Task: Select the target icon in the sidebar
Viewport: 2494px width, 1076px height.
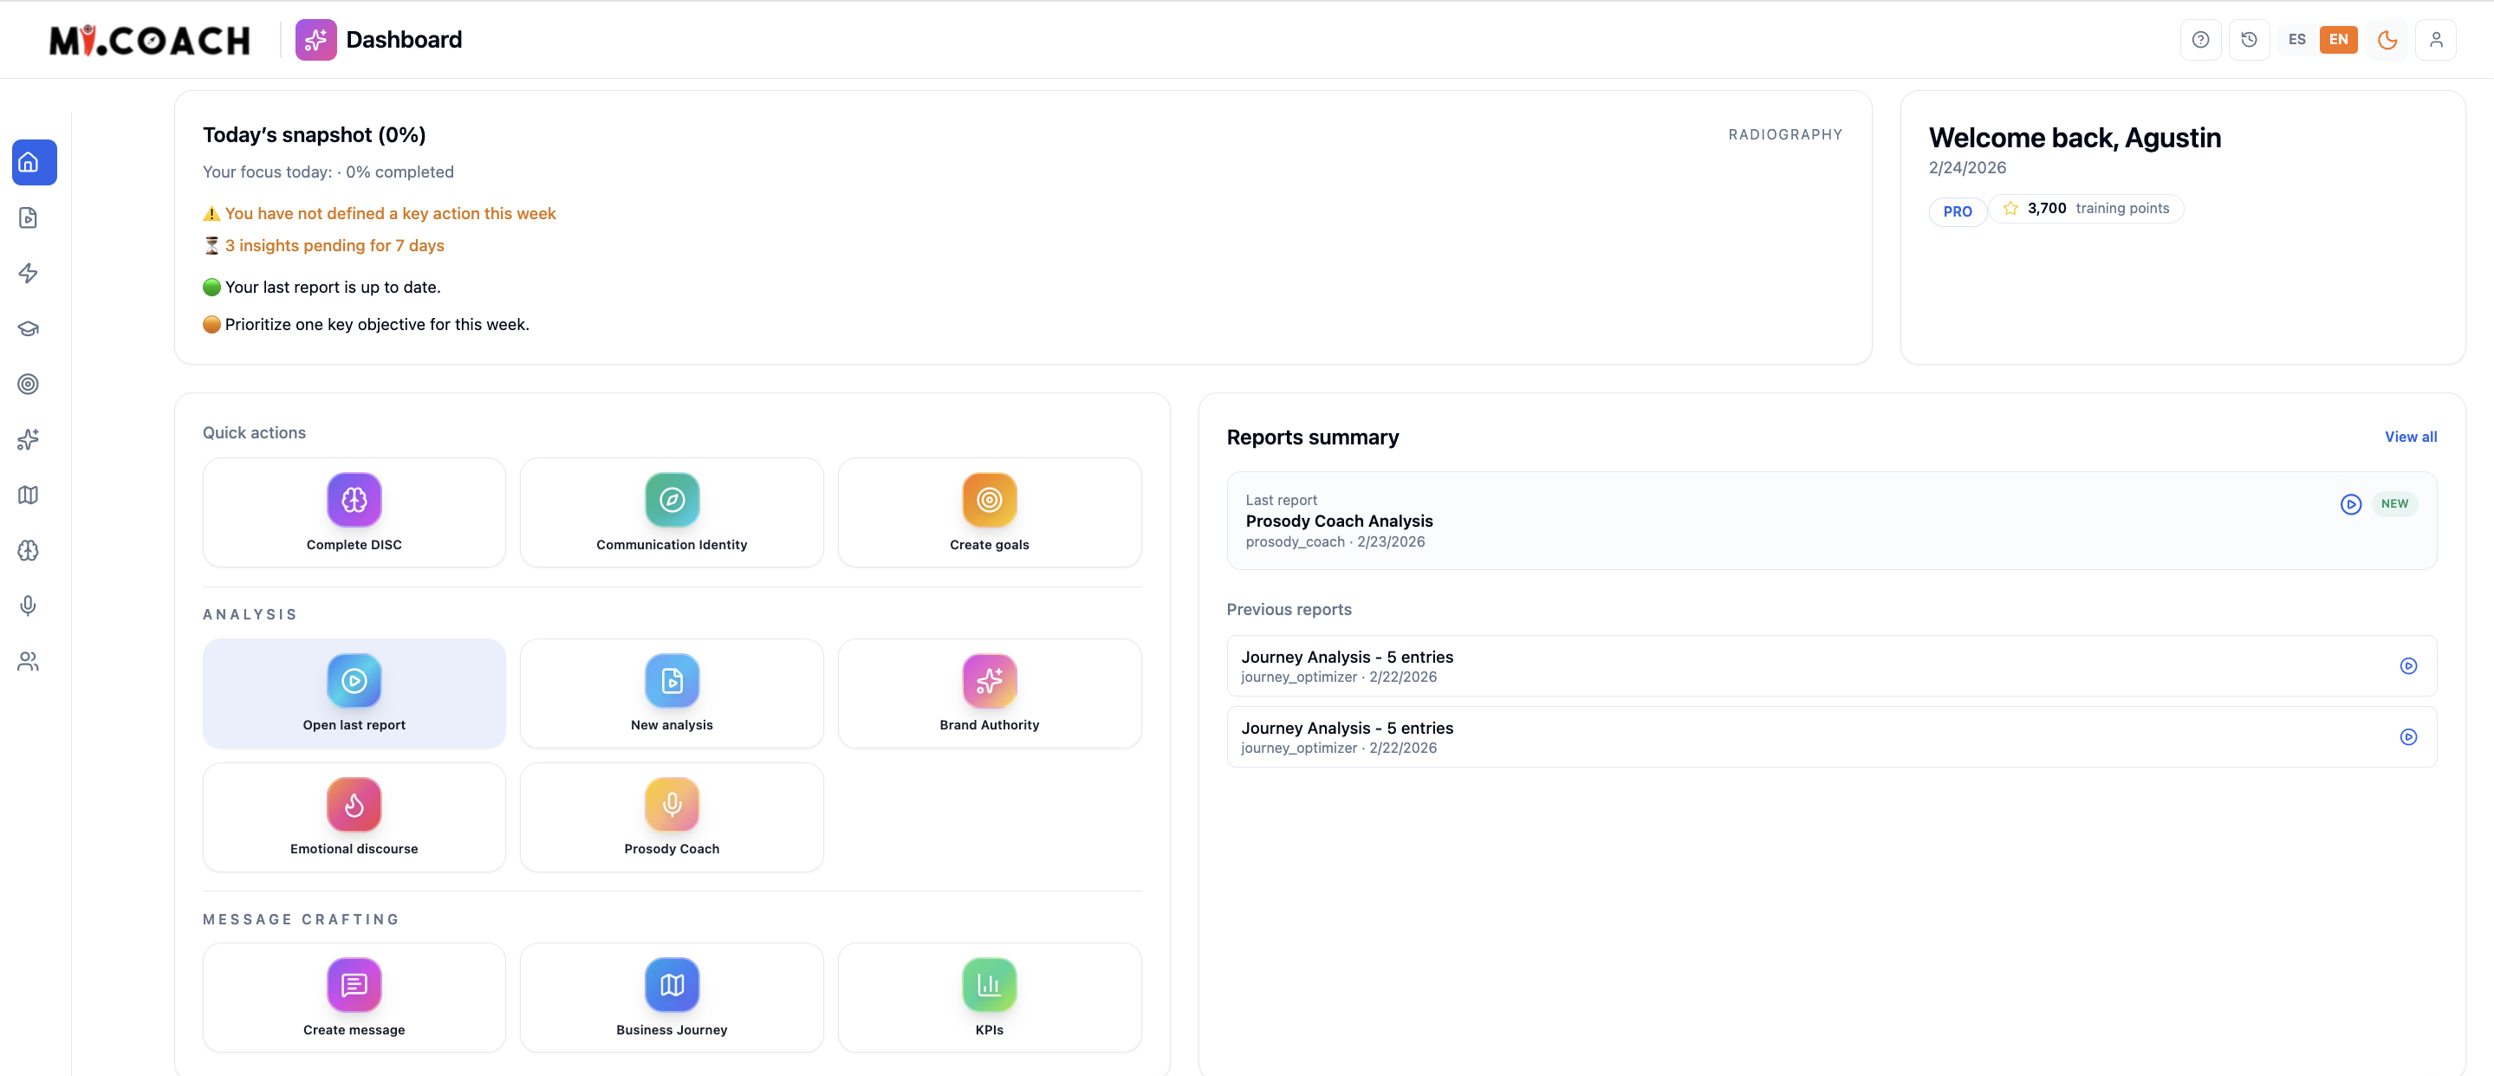Action: (x=28, y=384)
